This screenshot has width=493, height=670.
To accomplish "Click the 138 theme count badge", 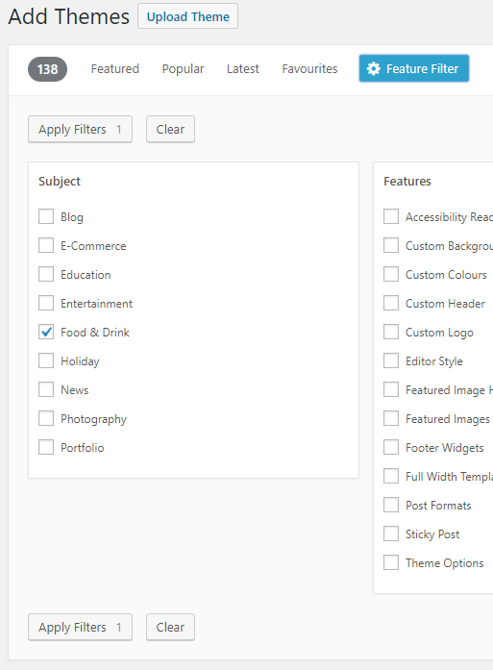I will pos(47,69).
